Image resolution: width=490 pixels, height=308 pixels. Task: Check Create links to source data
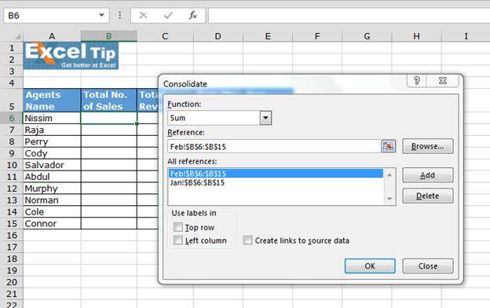248,240
